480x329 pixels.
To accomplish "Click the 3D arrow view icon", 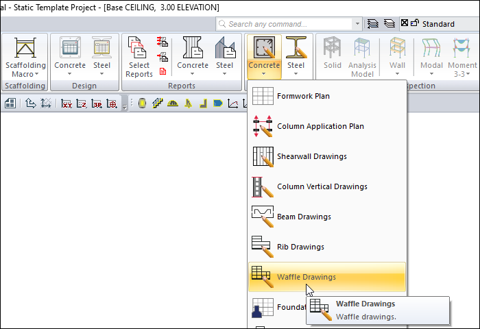I will [x=30, y=103].
